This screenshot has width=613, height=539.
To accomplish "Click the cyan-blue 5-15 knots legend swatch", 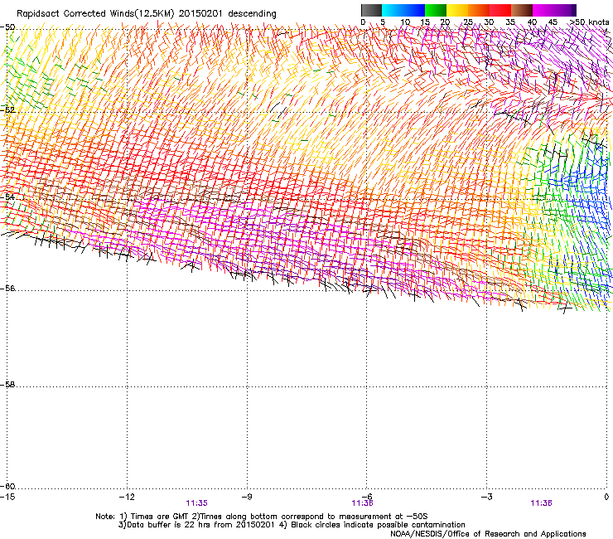I will pos(403,10).
